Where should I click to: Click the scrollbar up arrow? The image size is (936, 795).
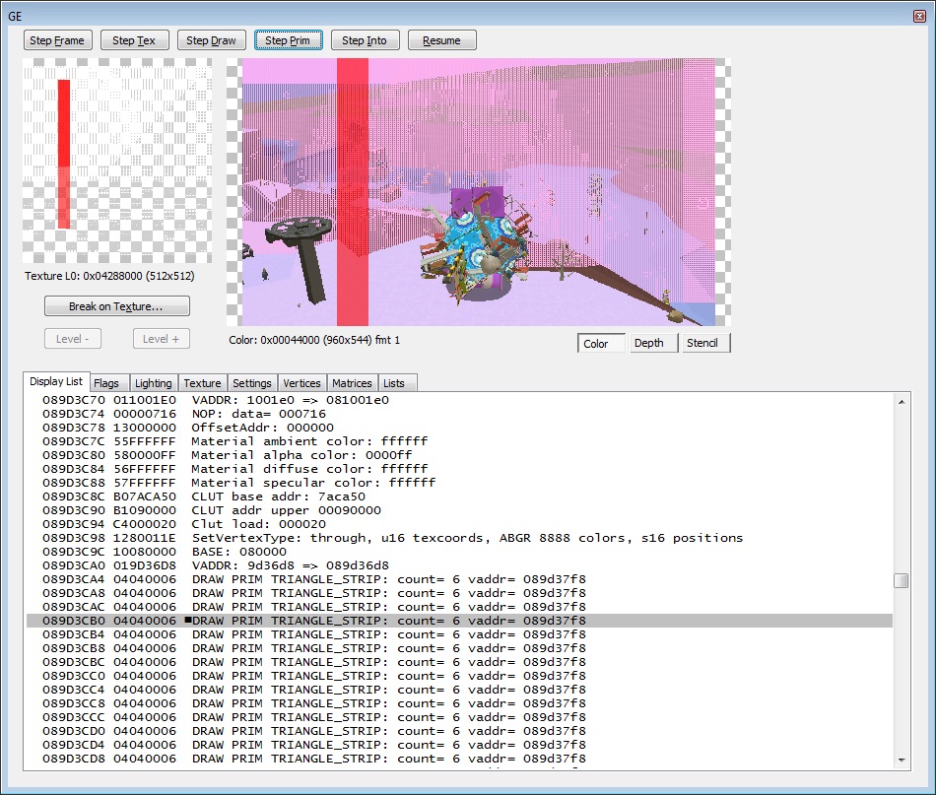tap(902, 402)
